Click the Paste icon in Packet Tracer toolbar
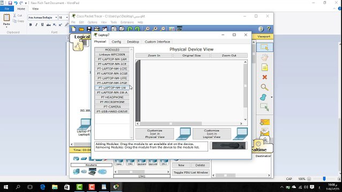 click(121, 29)
